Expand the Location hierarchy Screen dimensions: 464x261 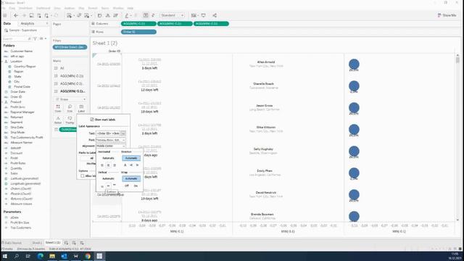pos(3,61)
